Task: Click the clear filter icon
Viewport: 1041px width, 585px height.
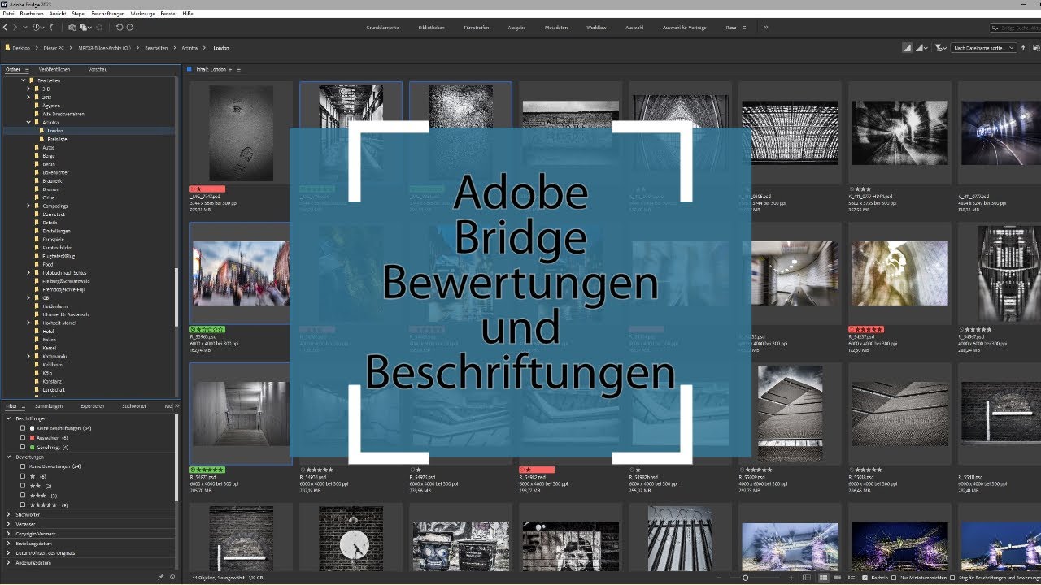Action: click(171, 576)
